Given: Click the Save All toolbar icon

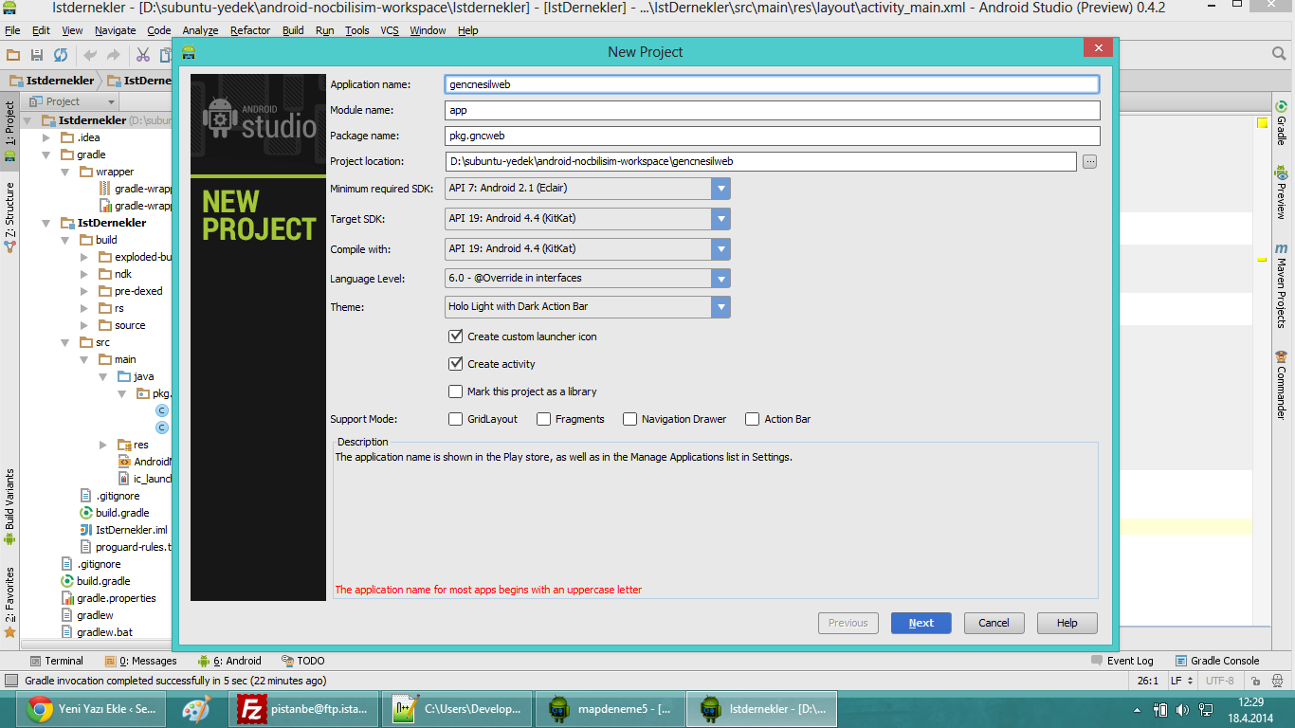Looking at the screenshot, I should coord(37,55).
